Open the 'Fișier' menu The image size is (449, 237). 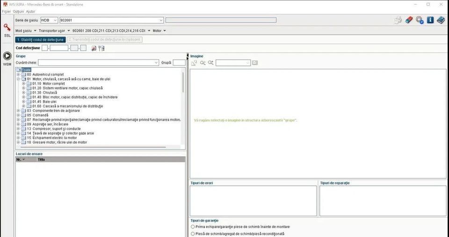pyautogui.click(x=6, y=12)
